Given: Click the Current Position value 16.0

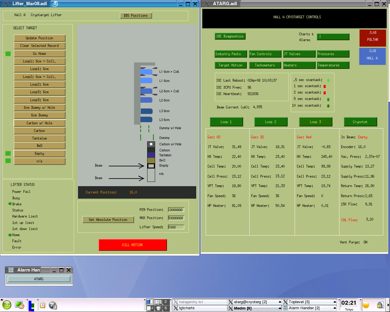Looking at the screenshot, I should click(133, 192).
